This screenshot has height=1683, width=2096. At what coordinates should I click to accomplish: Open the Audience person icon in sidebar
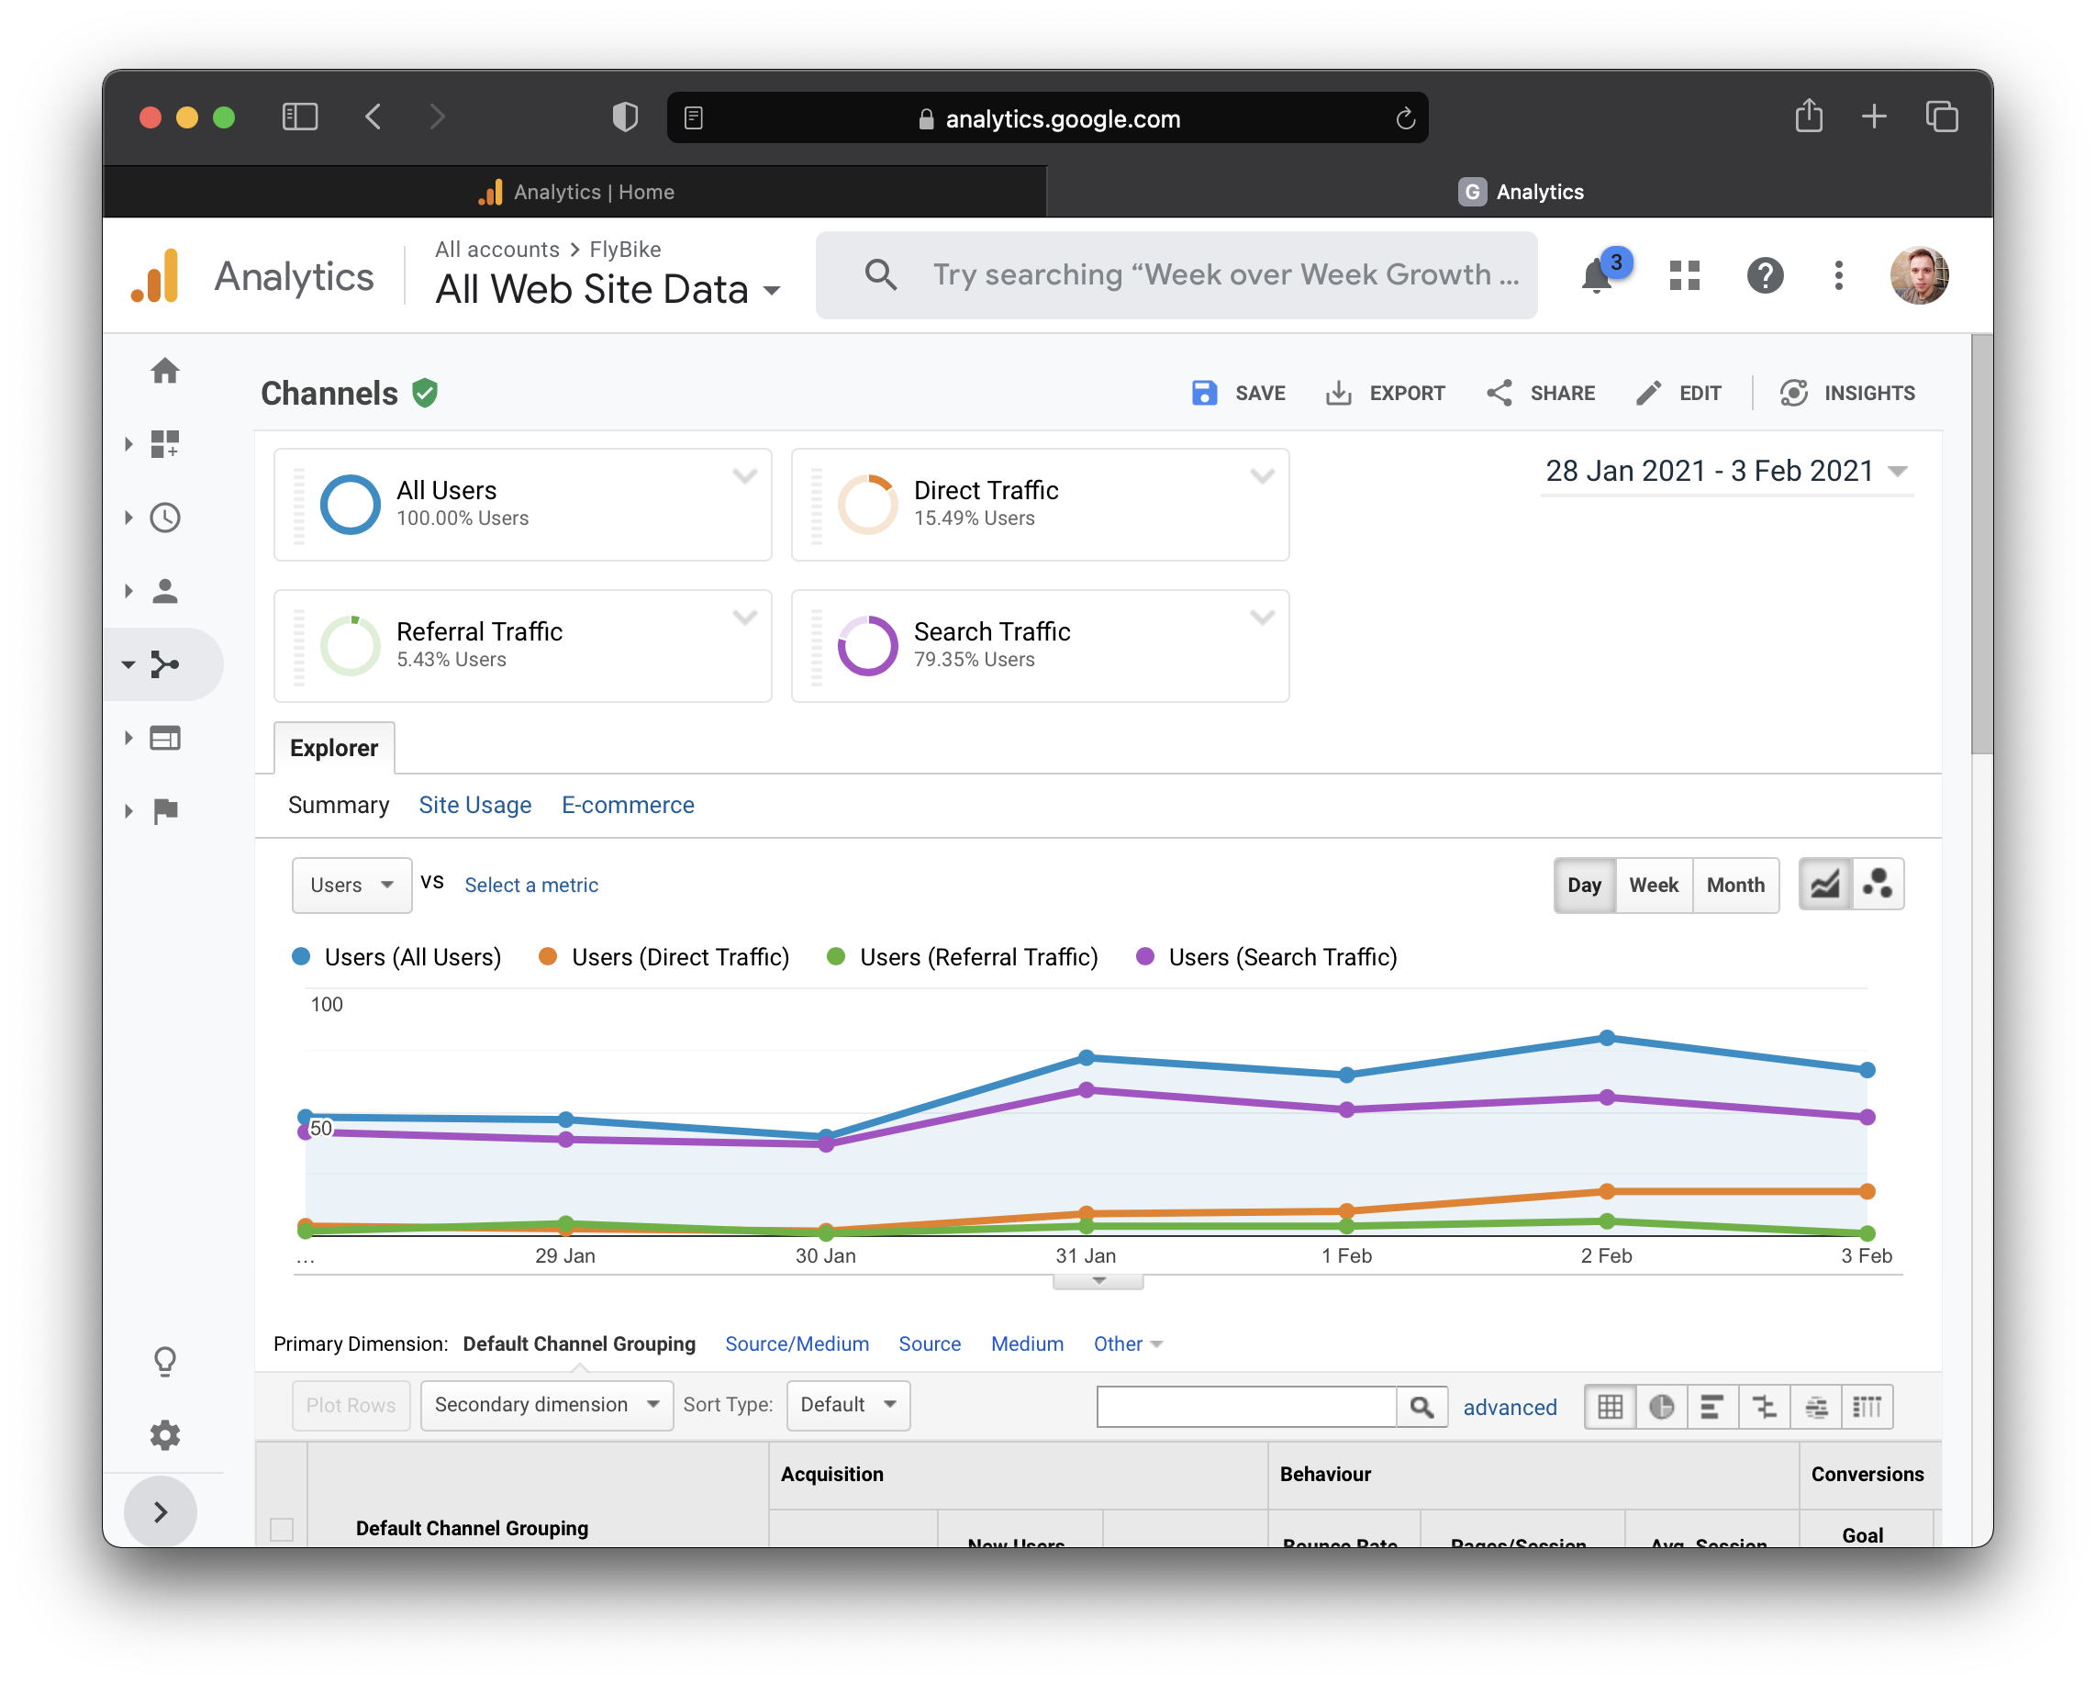coord(165,591)
